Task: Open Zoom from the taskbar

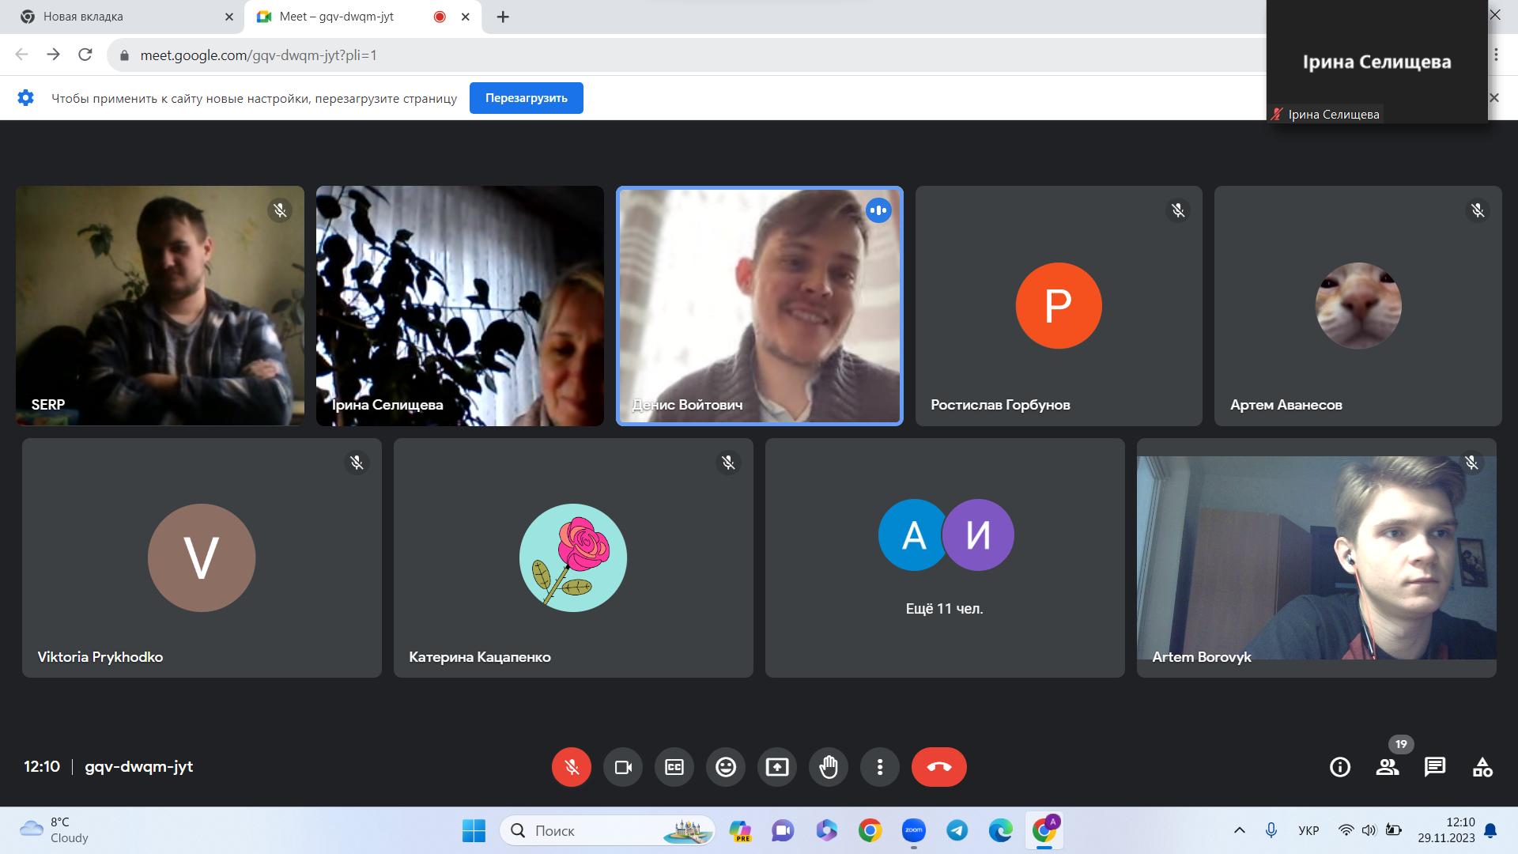Action: (913, 830)
